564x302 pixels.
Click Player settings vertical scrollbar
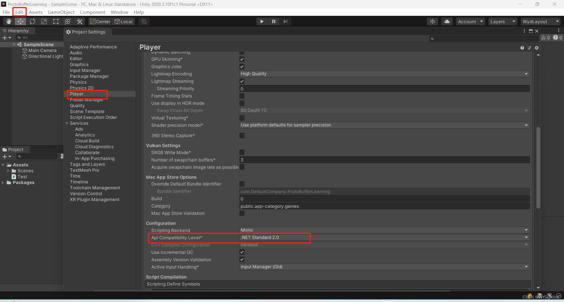pos(538,168)
